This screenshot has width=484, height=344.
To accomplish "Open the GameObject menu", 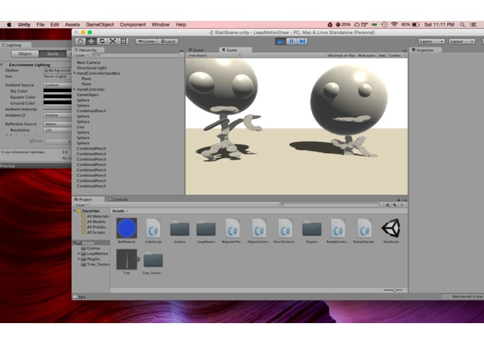I will click(x=100, y=24).
